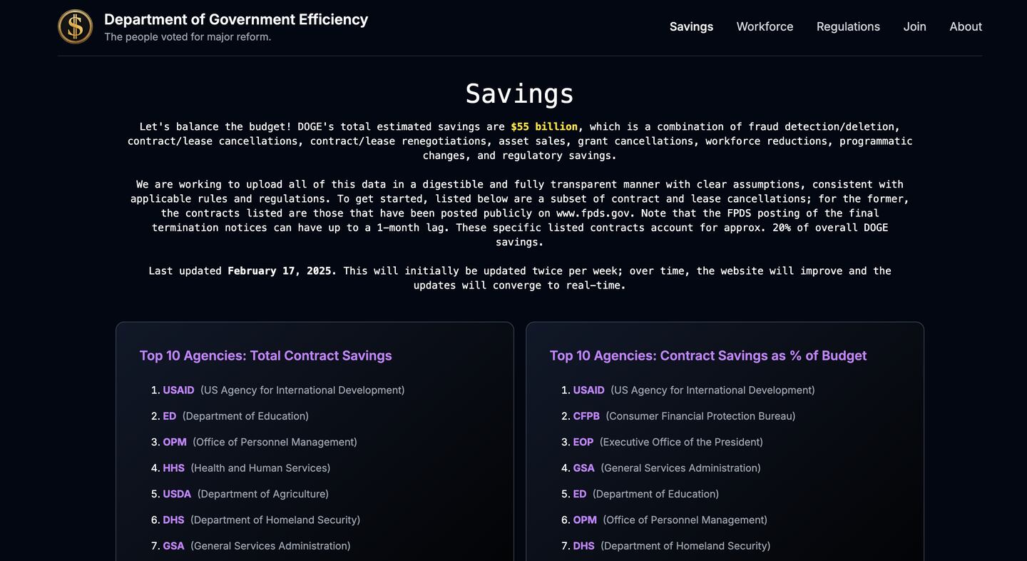1027x561 pixels.
Task: Open the Workforce nav item
Action: click(x=765, y=26)
